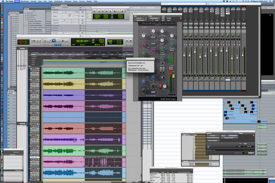Open track view selector on first audio track

34,73
